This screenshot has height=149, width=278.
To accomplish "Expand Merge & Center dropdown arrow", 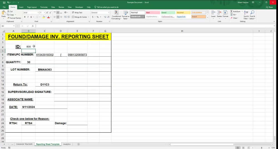I will click(x=89, y=17).
